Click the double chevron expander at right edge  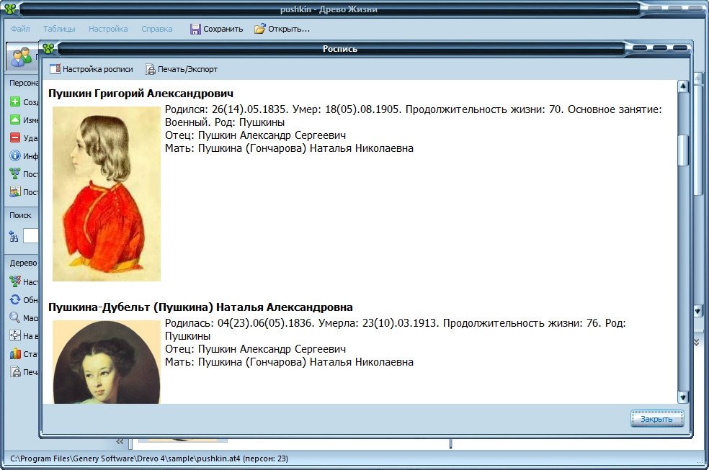tap(697, 343)
